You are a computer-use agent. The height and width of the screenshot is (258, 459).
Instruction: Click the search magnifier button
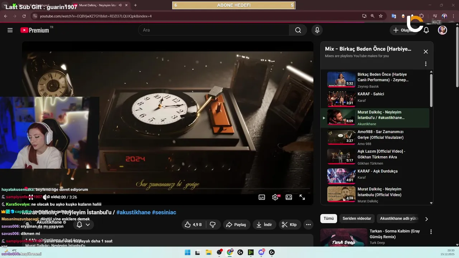(298, 30)
